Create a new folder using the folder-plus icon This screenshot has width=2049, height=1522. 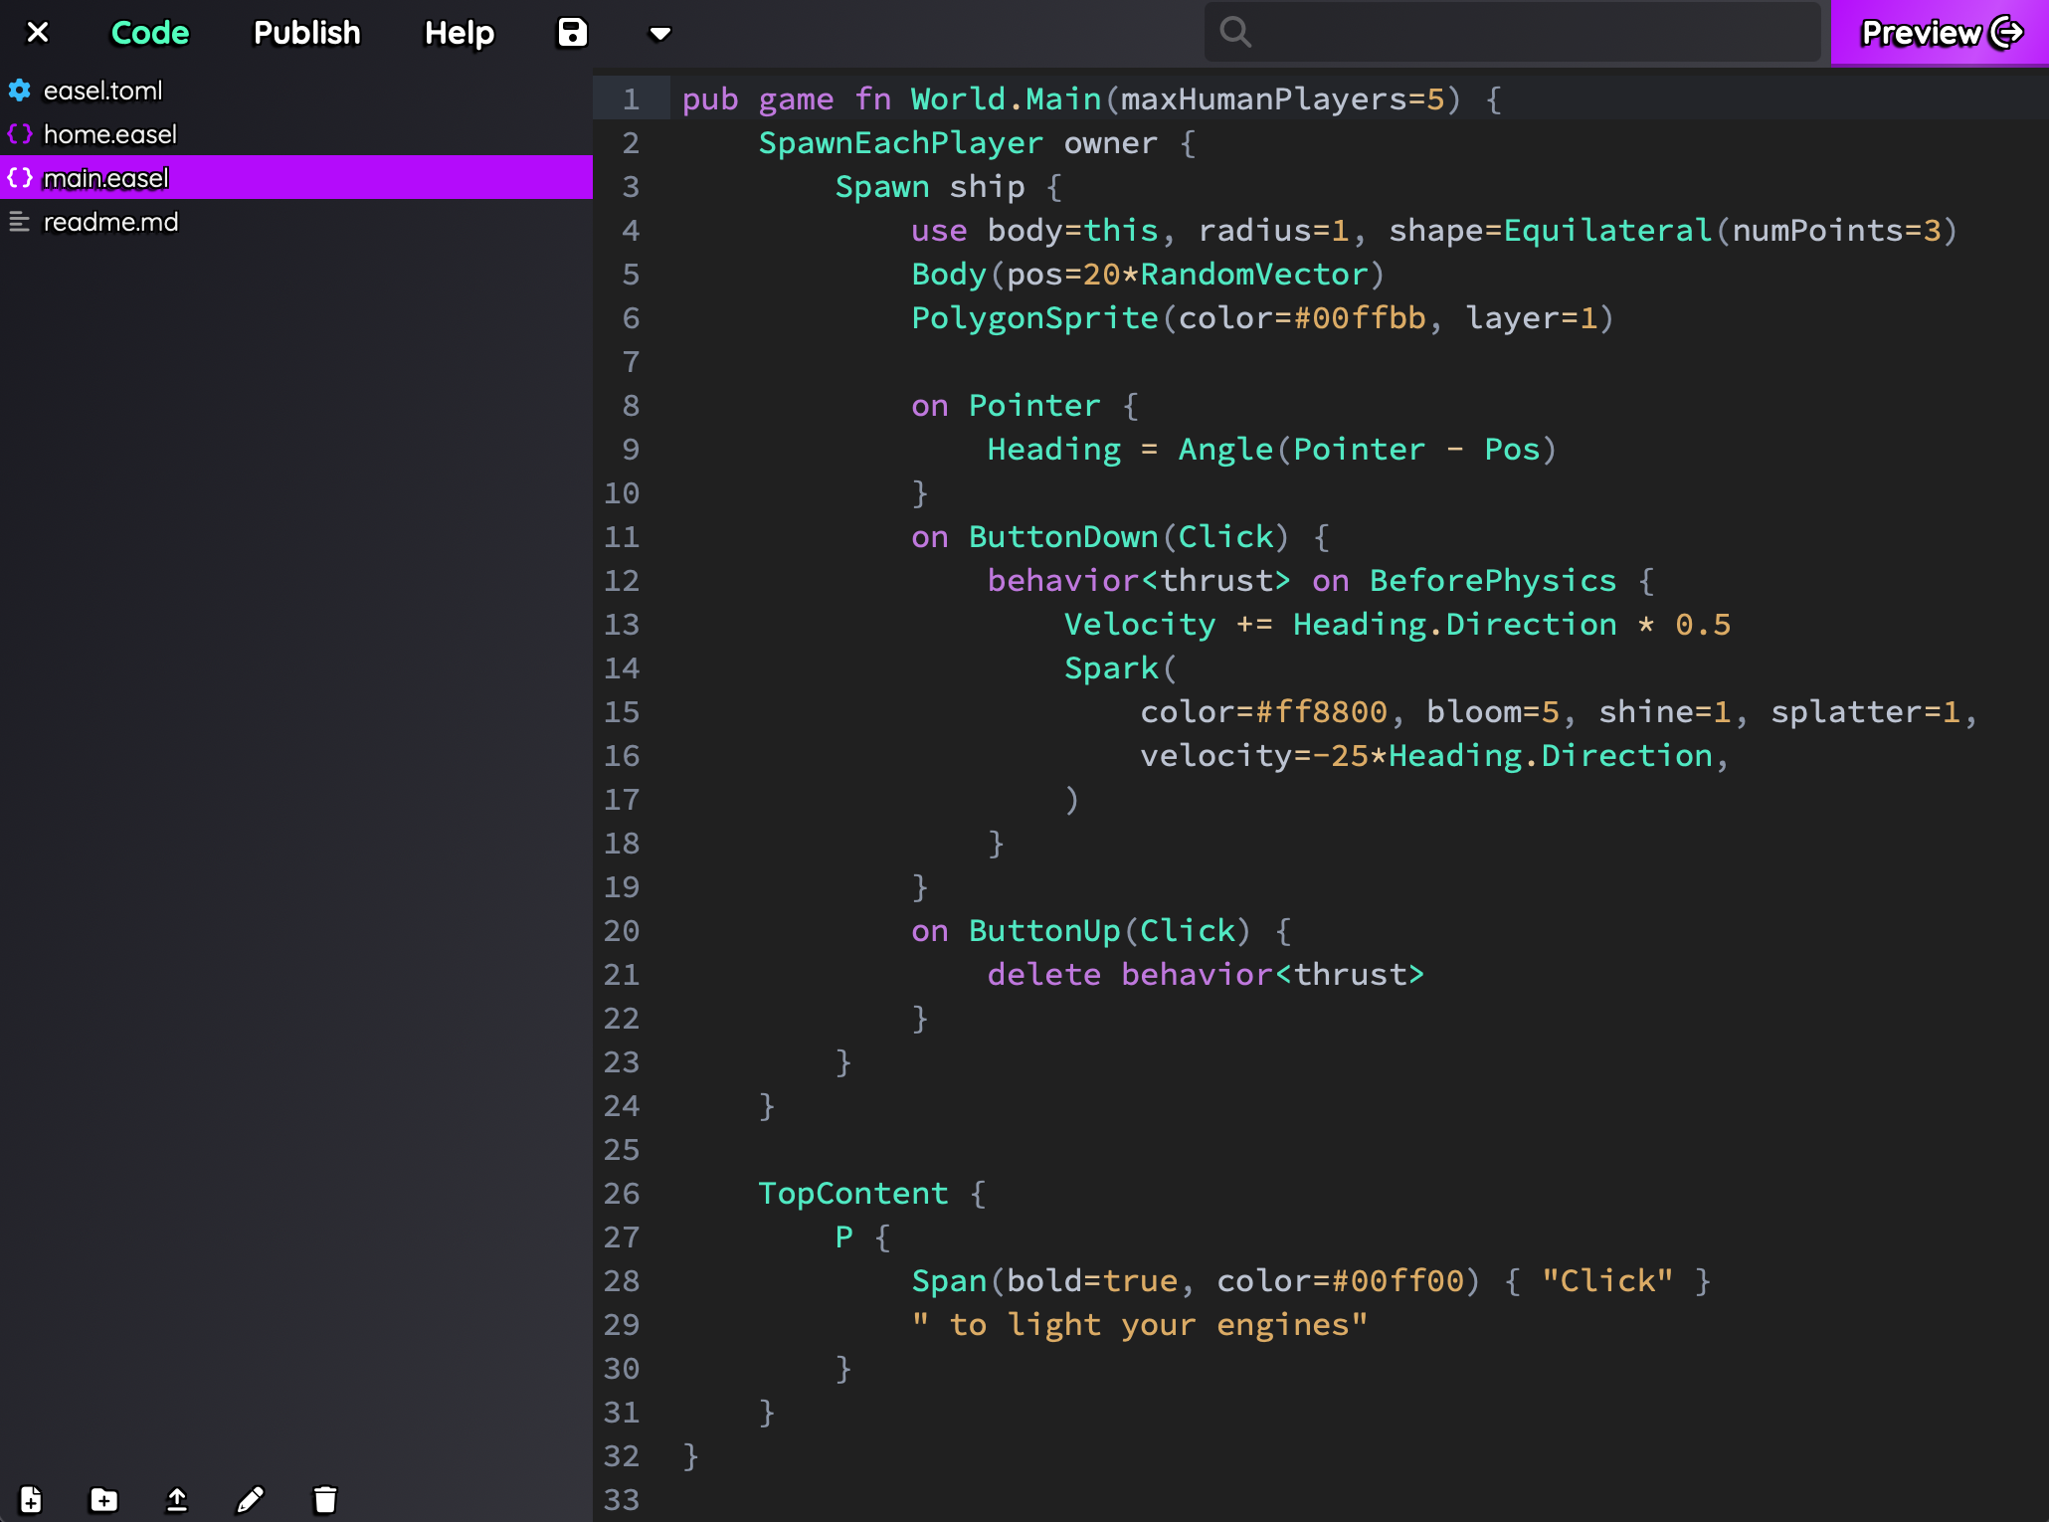point(102,1500)
